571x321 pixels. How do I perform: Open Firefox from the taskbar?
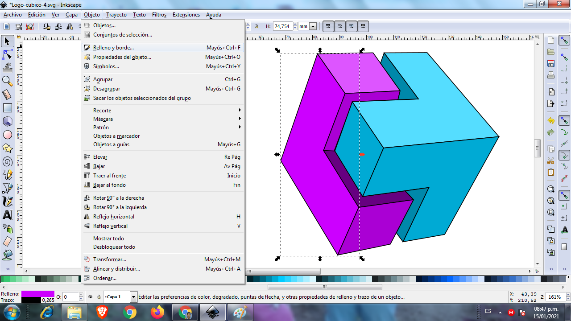(x=157, y=312)
